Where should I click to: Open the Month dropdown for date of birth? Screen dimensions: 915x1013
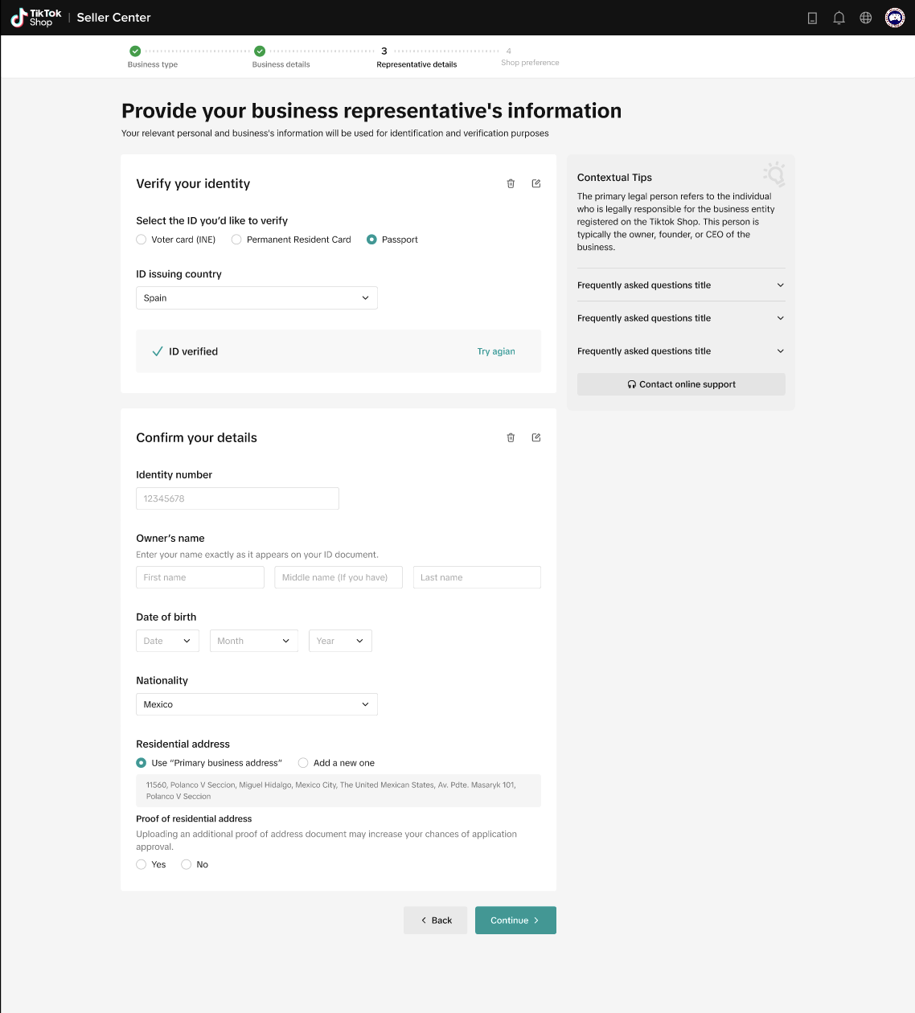point(254,641)
